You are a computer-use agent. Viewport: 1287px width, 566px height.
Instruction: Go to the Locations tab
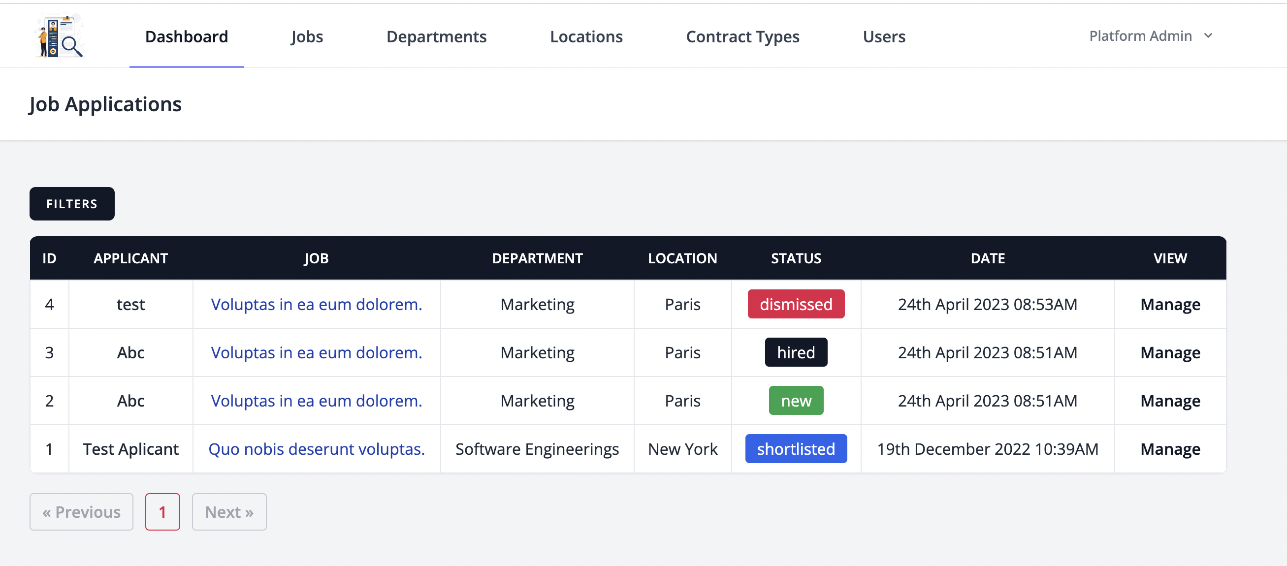pos(586,36)
